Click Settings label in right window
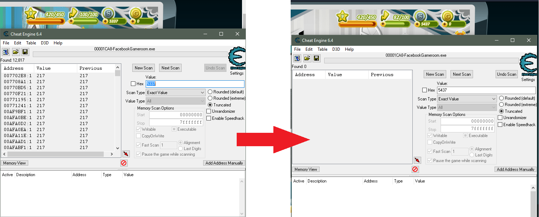 [528, 80]
